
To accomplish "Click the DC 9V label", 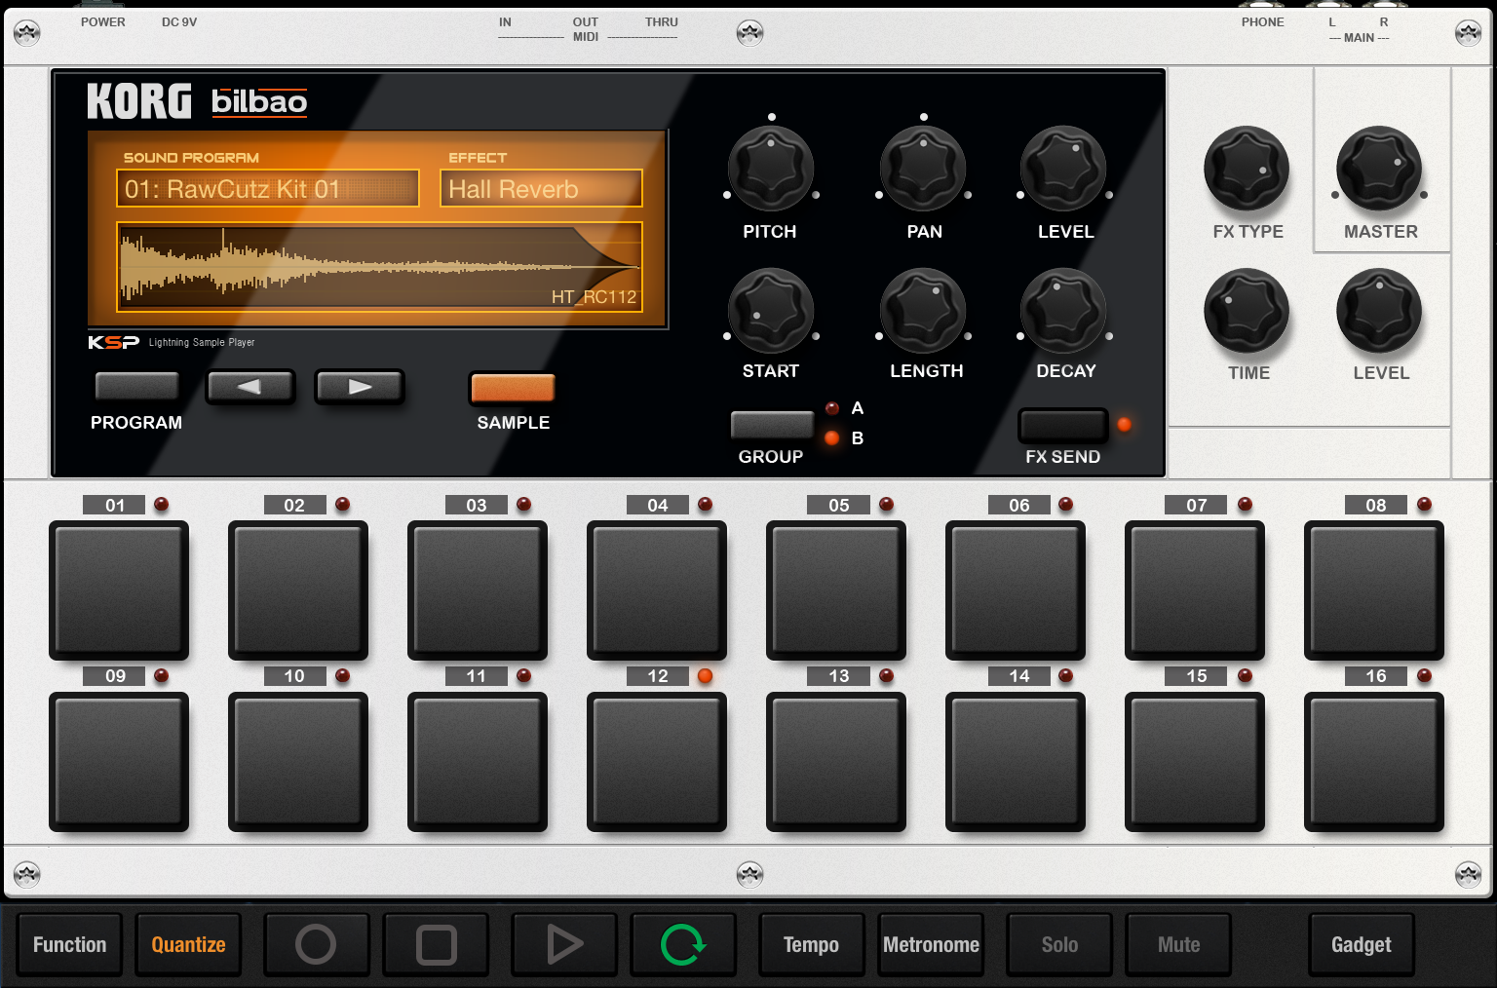I will coord(179,21).
